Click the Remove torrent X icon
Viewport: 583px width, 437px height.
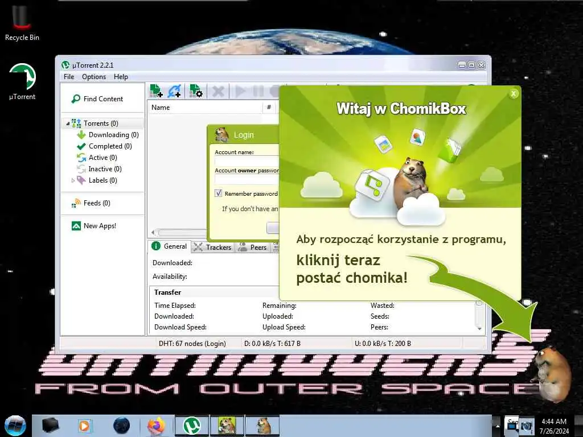pyautogui.click(x=218, y=91)
